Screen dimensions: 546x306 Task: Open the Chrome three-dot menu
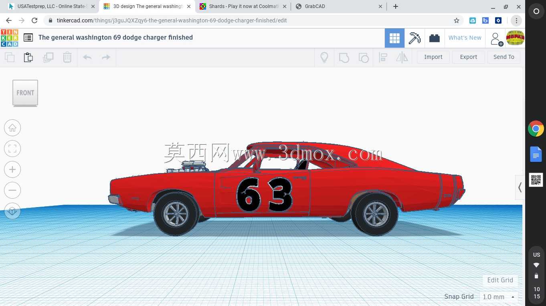[x=516, y=20]
